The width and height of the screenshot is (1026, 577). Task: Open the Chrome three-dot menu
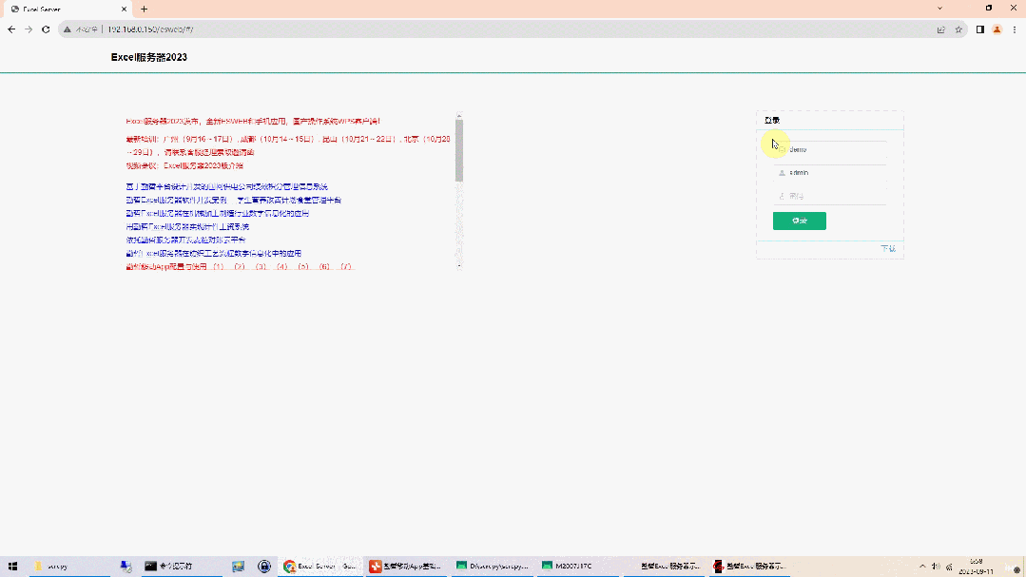coord(1015,29)
